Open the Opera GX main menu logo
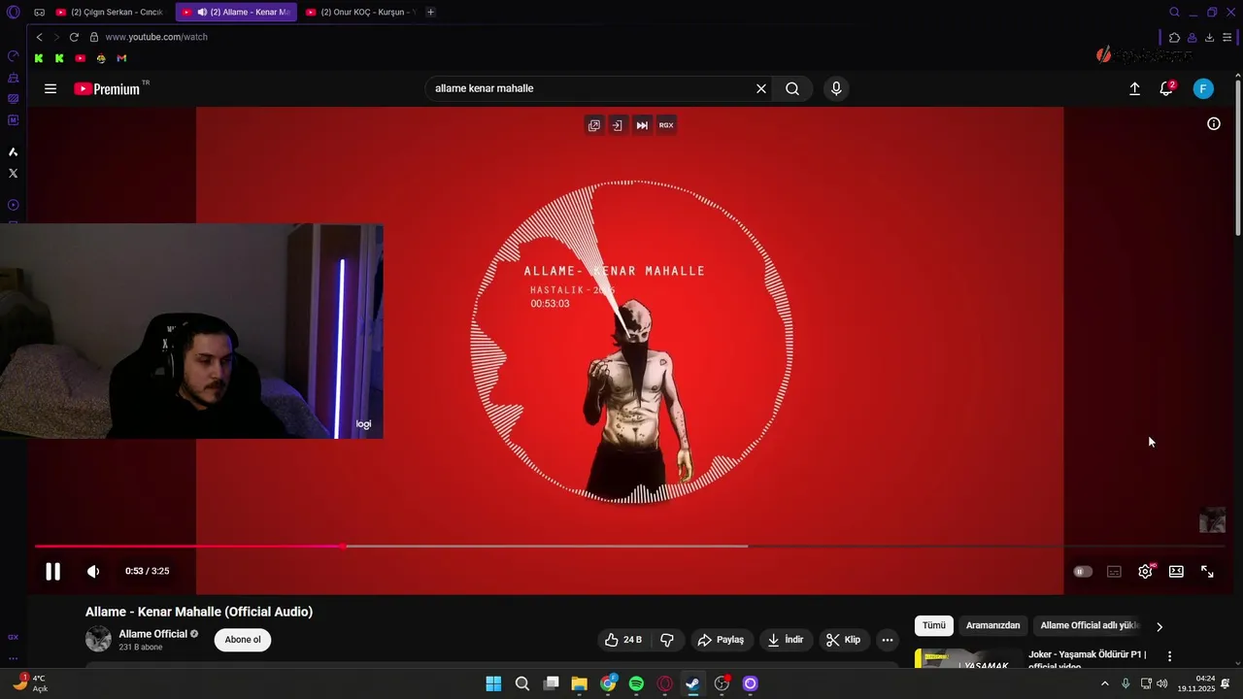 13,13
